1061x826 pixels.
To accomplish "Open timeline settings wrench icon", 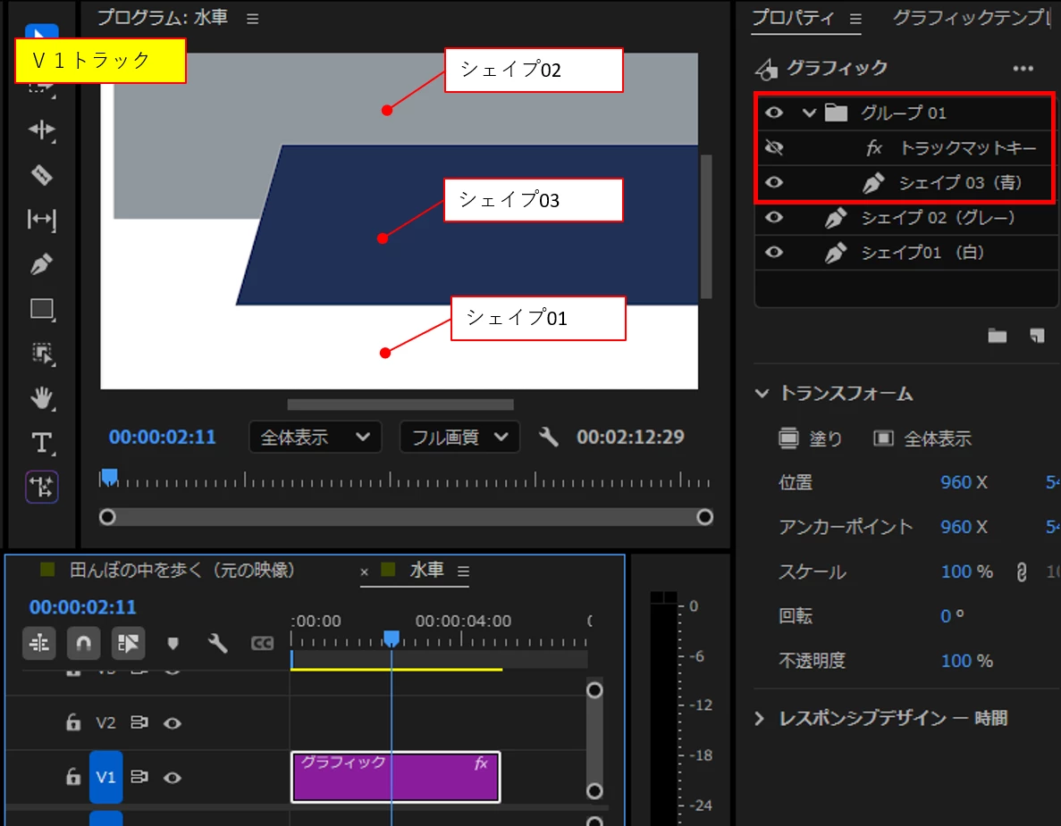I will (218, 644).
